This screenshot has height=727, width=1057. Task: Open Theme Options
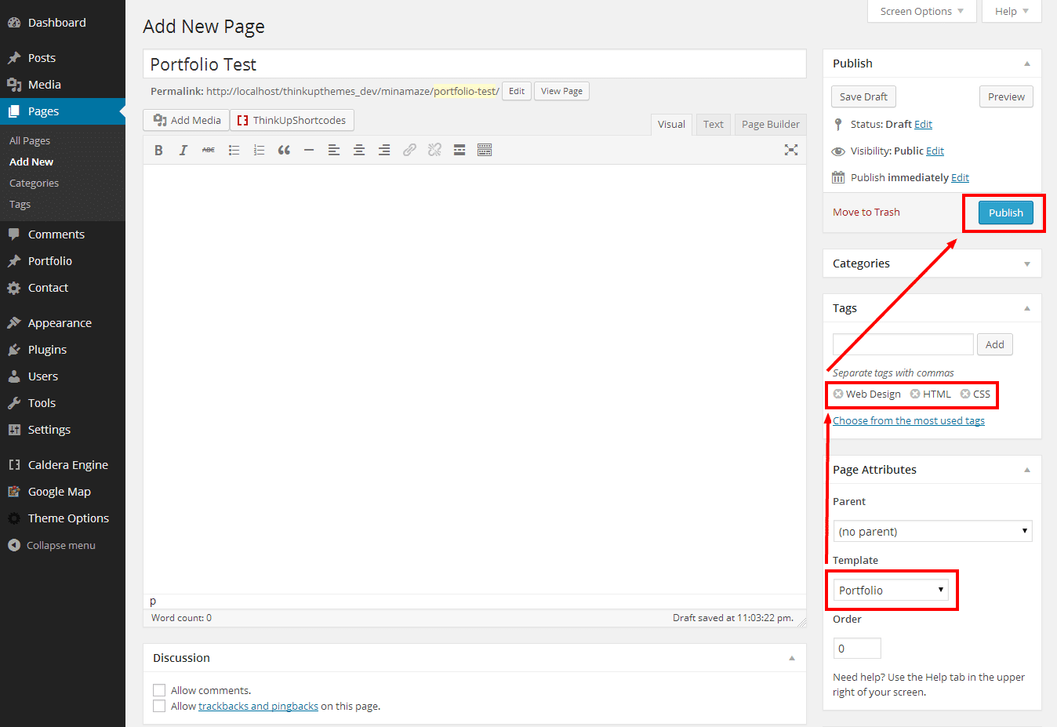(63, 518)
